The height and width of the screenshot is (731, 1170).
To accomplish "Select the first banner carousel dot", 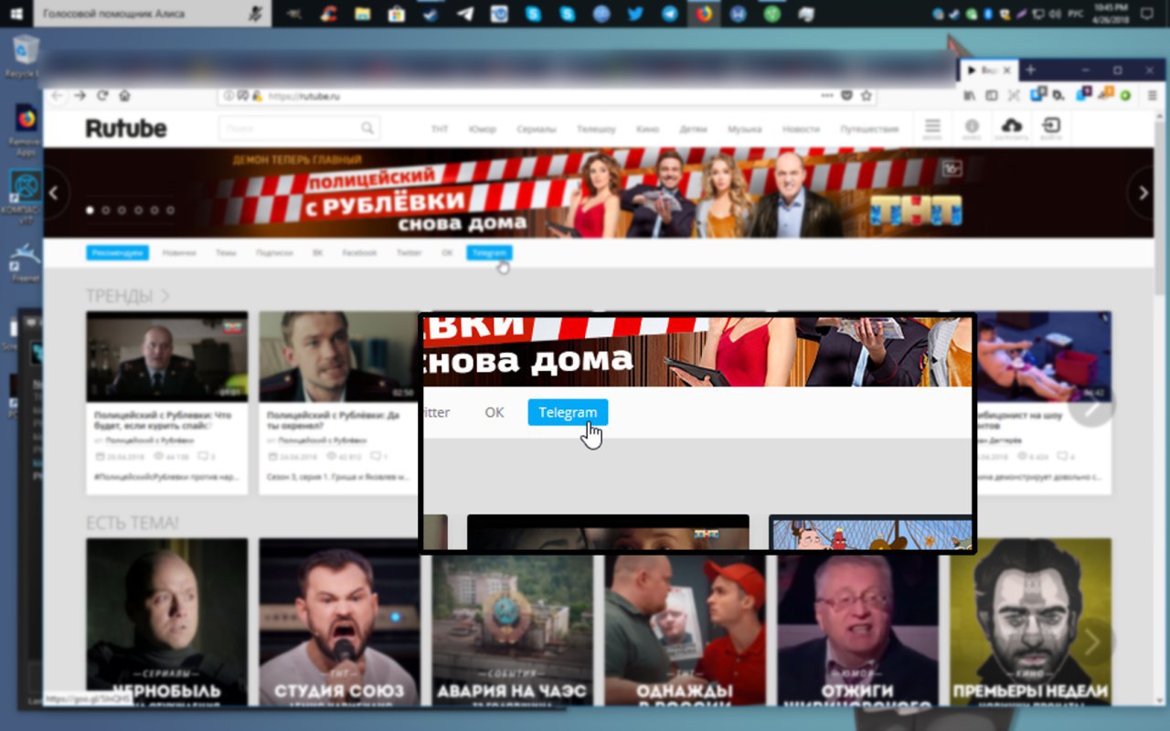I will pos(90,210).
